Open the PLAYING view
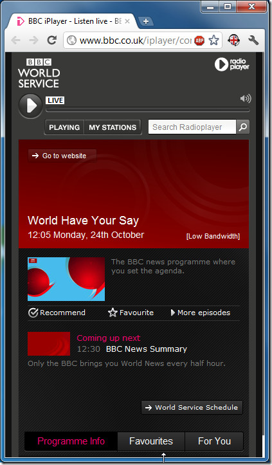The width and height of the screenshot is (272, 465). coord(64,127)
